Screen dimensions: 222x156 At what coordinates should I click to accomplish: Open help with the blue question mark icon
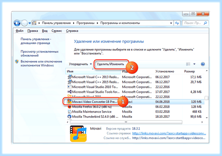203,64
